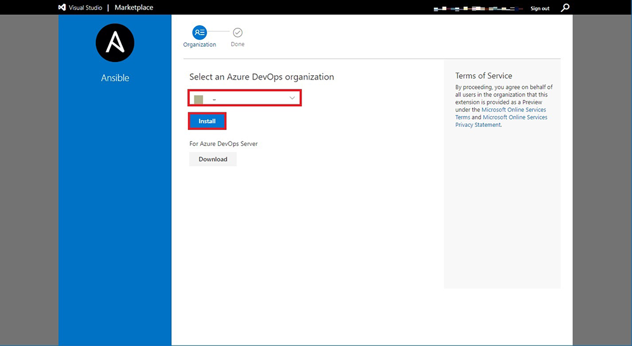Click the Download button for DevOps Server
Viewport: 632px width, 346px height.
tap(213, 159)
